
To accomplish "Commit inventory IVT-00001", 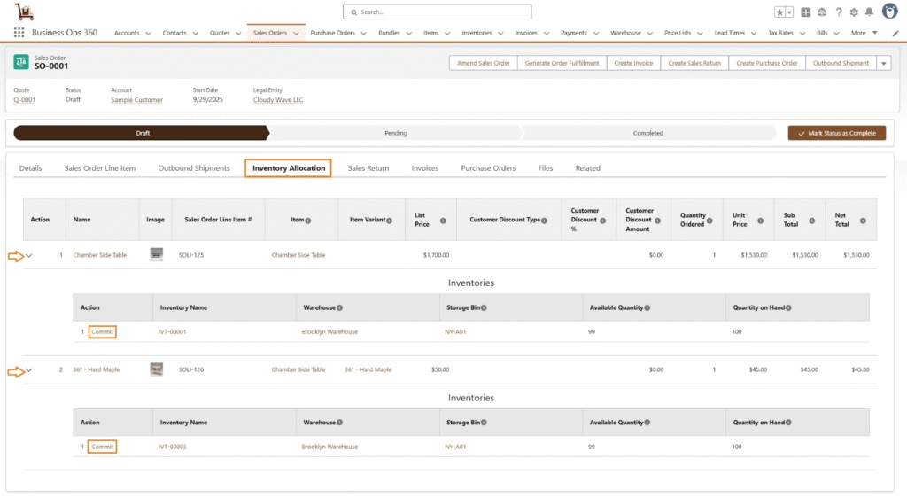I will click(103, 332).
